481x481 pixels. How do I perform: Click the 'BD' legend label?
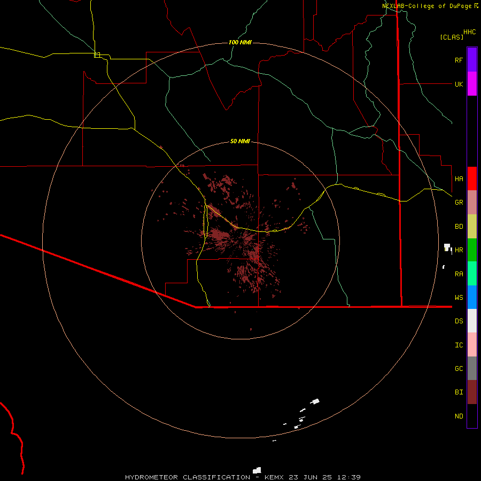coord(459,227)
